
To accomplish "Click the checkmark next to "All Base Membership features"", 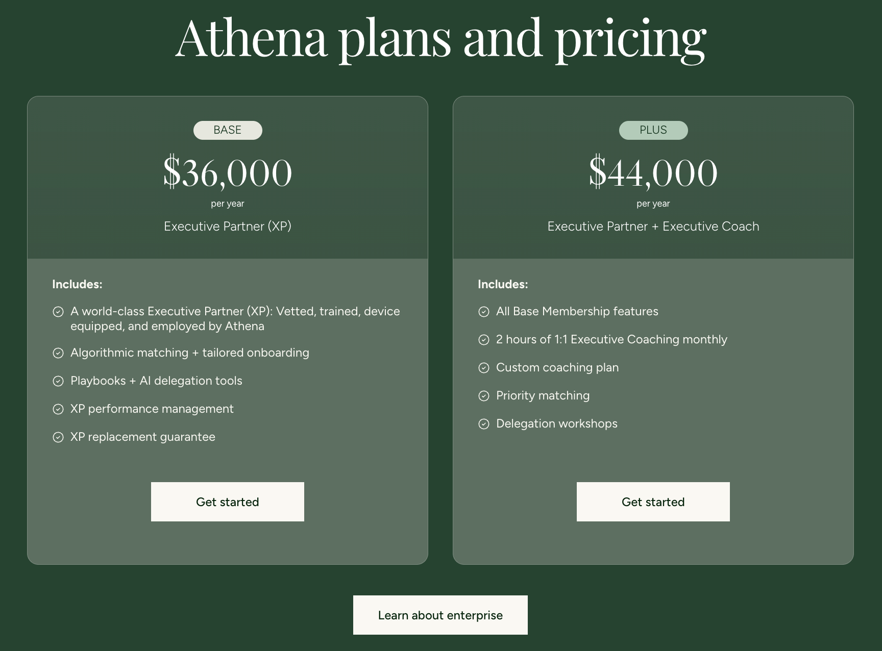I will (484, 311).
